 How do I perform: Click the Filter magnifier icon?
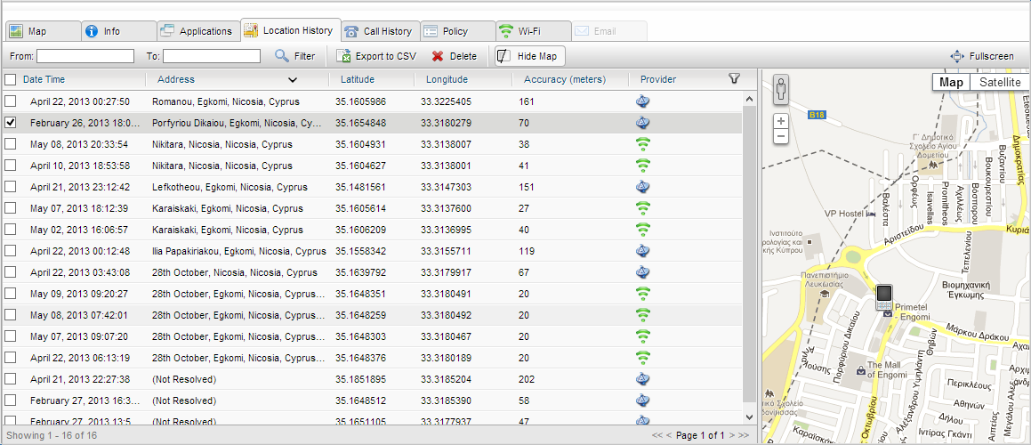point(281,57)
